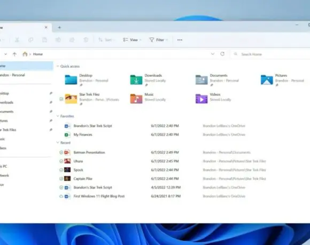Click cloud status icon beside Flight Blog Post
This screenshot has width=310, height=245.
(x=61, y=197)
